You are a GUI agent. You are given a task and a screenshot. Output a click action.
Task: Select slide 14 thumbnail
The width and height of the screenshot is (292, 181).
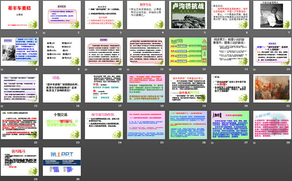click(272, 52)
